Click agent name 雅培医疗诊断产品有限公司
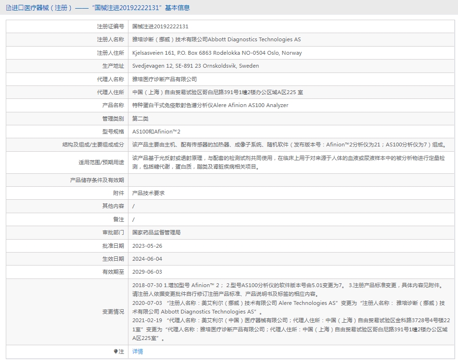The image size is (458, 363). [165, 79]
